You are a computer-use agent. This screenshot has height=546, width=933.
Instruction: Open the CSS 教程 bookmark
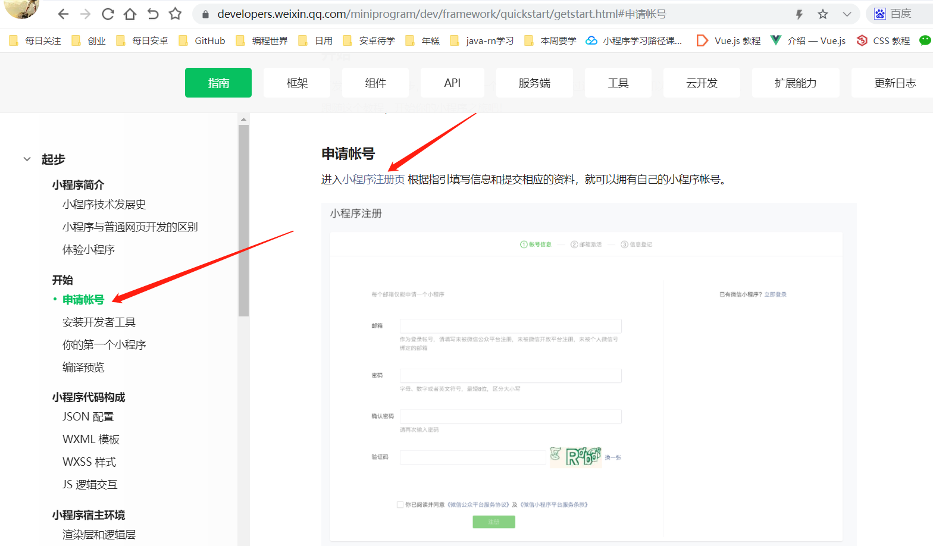[x=884, y=40]
